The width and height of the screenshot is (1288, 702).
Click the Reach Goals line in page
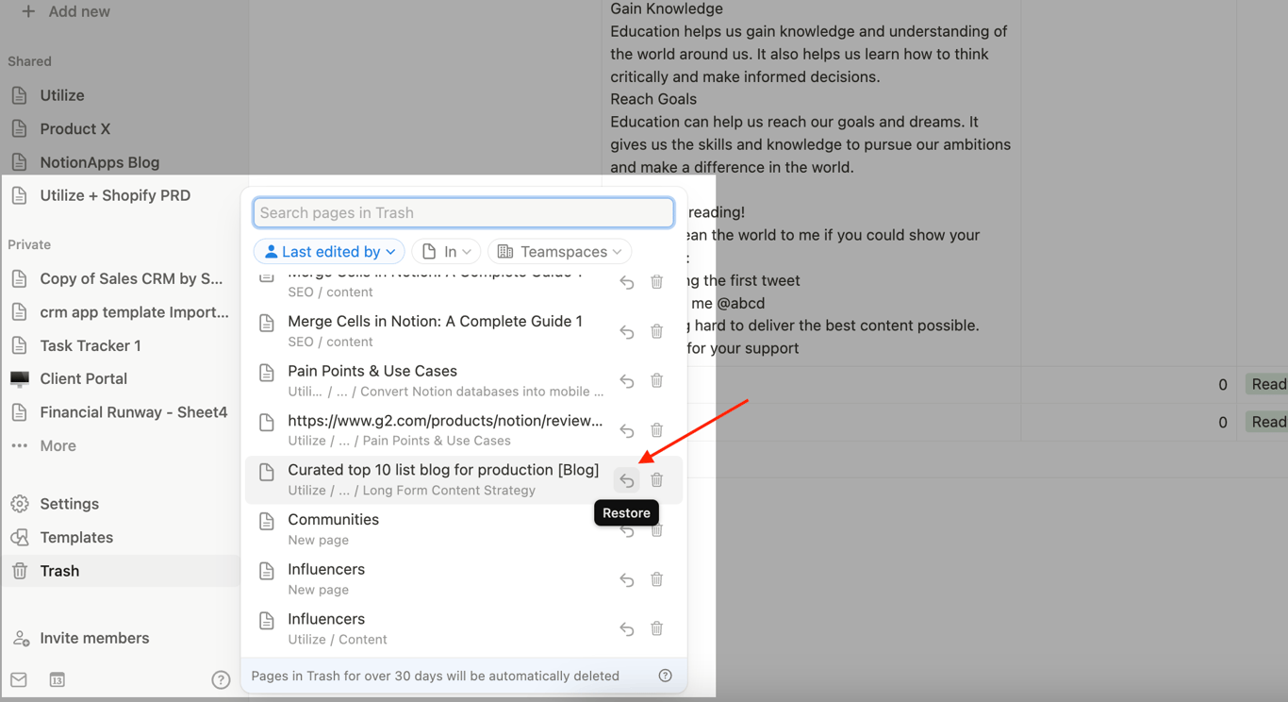(653, 99)
